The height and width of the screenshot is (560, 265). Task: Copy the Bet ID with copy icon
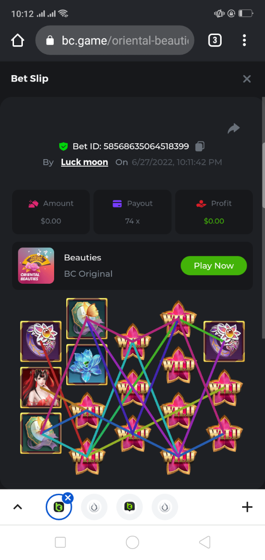point(200,146)
